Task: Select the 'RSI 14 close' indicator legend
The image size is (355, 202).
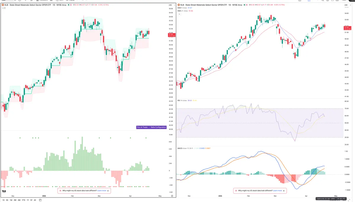Action: pyautogui.click(x=182, y=101)
